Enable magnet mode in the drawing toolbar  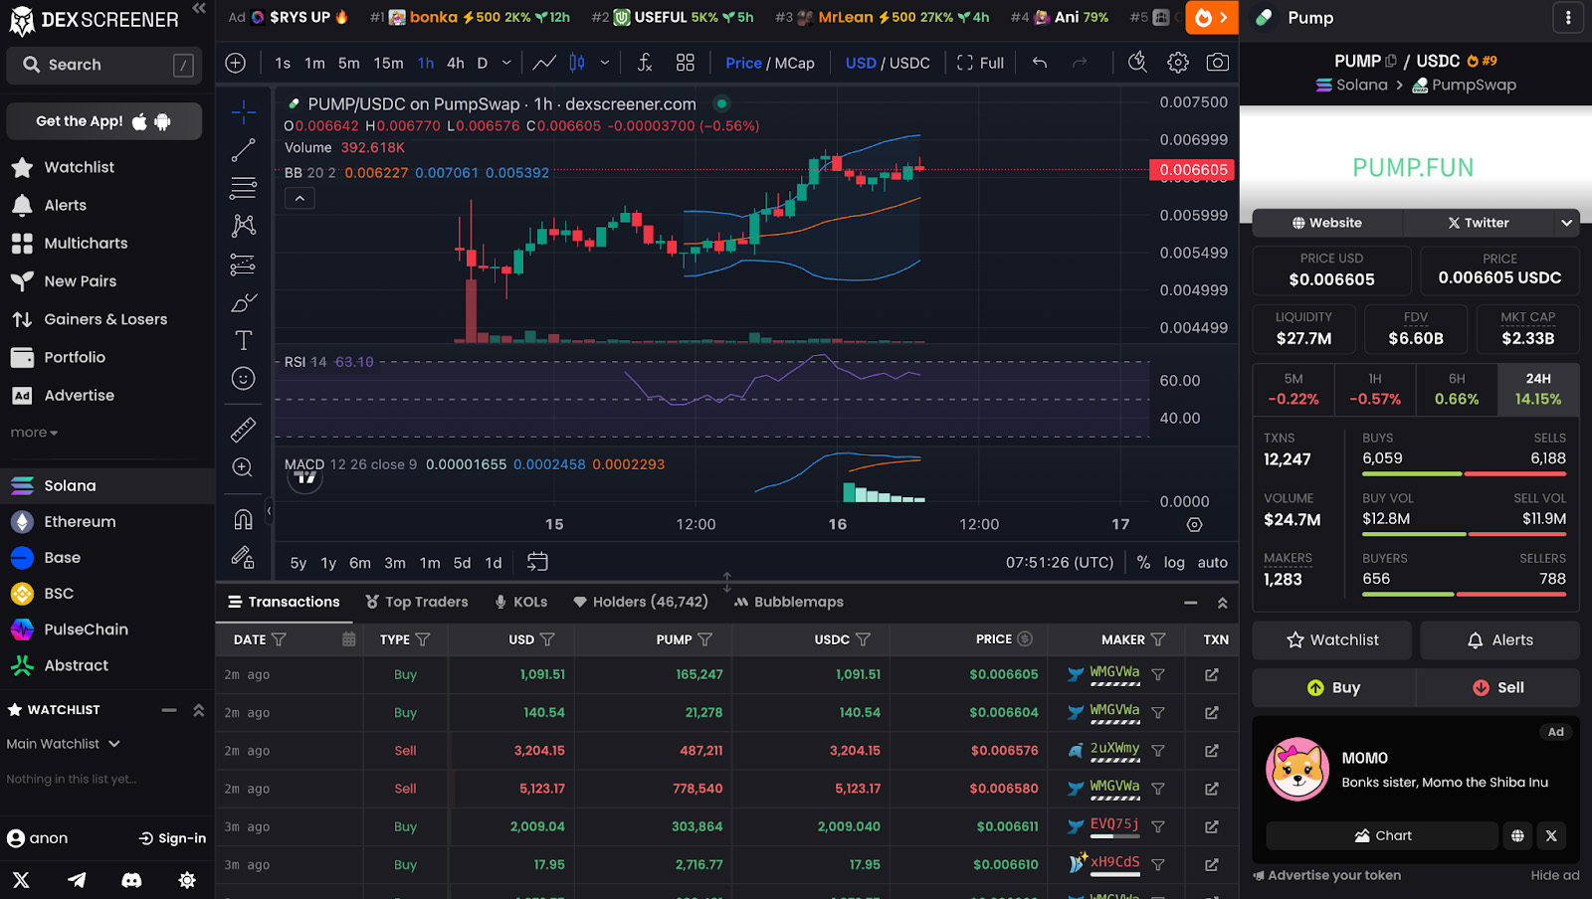[243, 518]
